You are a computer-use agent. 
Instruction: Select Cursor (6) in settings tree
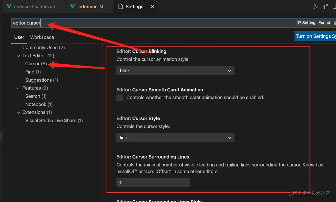point(36,64)
